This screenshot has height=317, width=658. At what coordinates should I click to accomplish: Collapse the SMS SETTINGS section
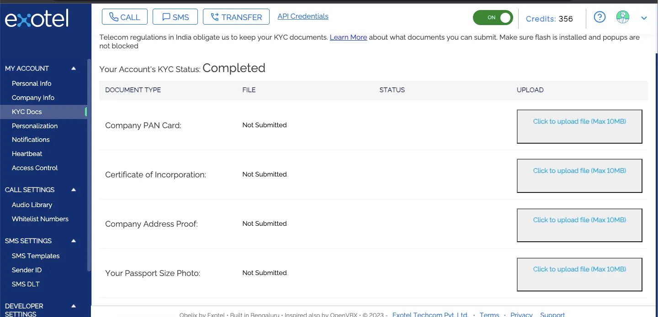(74, 241)
